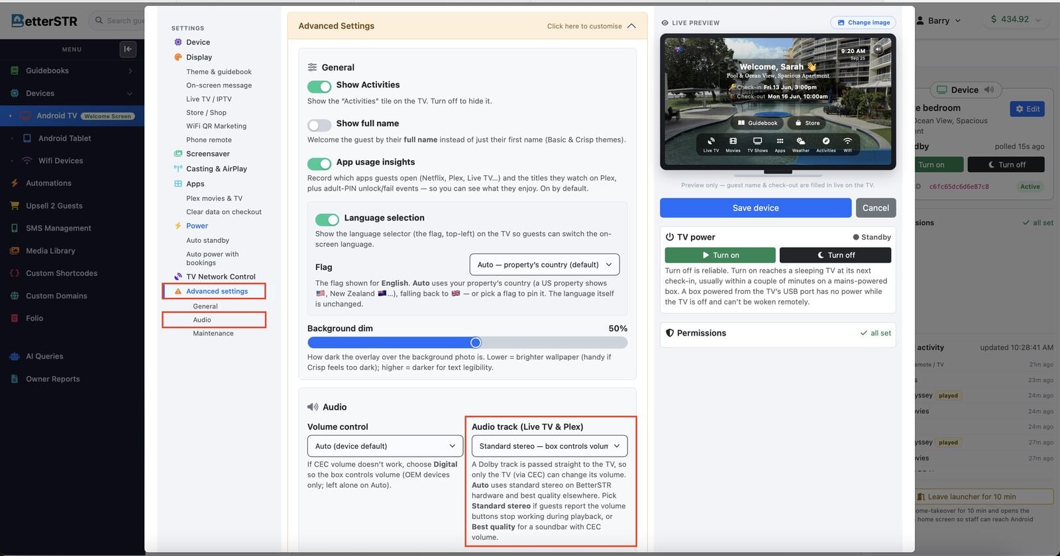The width and height of the screenshot is (1060, 556).
Task: Click the Casting & AirPlay icon
Action: click(x=178, y=169)
